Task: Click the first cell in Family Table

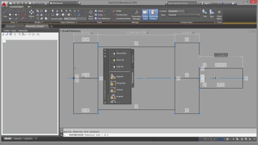Action: (4, 41)
